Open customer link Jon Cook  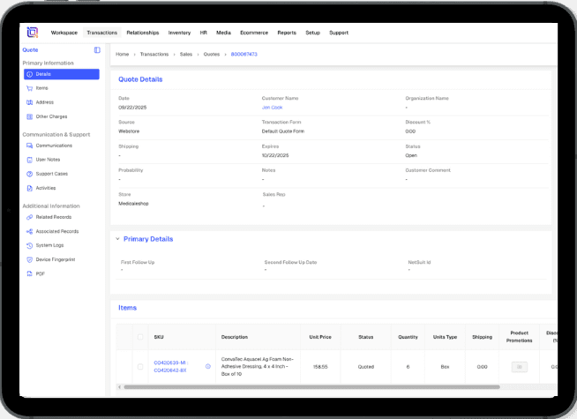273,108
